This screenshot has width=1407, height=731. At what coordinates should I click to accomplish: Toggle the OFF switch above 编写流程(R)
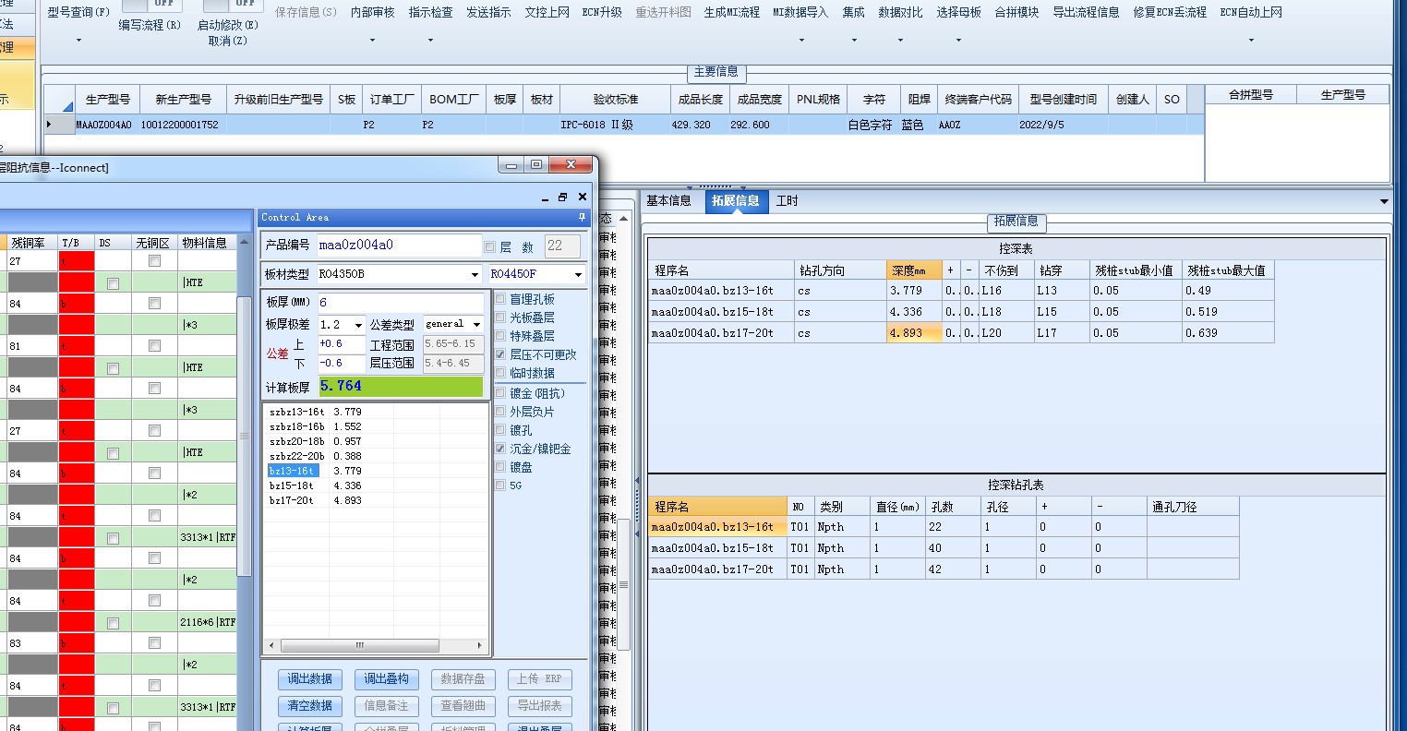click(153, 5)
